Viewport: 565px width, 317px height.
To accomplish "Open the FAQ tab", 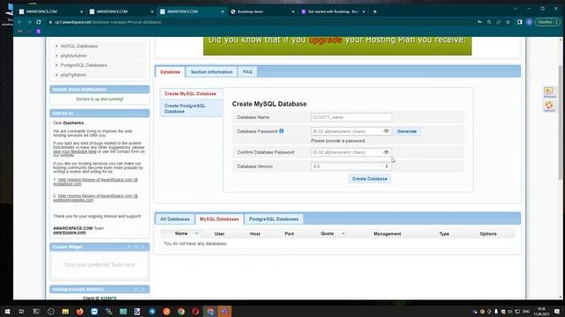I will 247,72.
